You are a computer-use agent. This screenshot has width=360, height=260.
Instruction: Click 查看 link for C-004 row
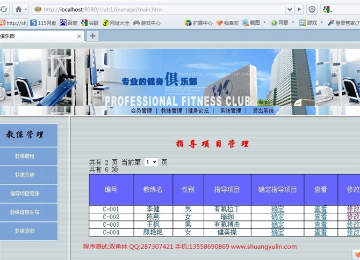click(321, 232)
